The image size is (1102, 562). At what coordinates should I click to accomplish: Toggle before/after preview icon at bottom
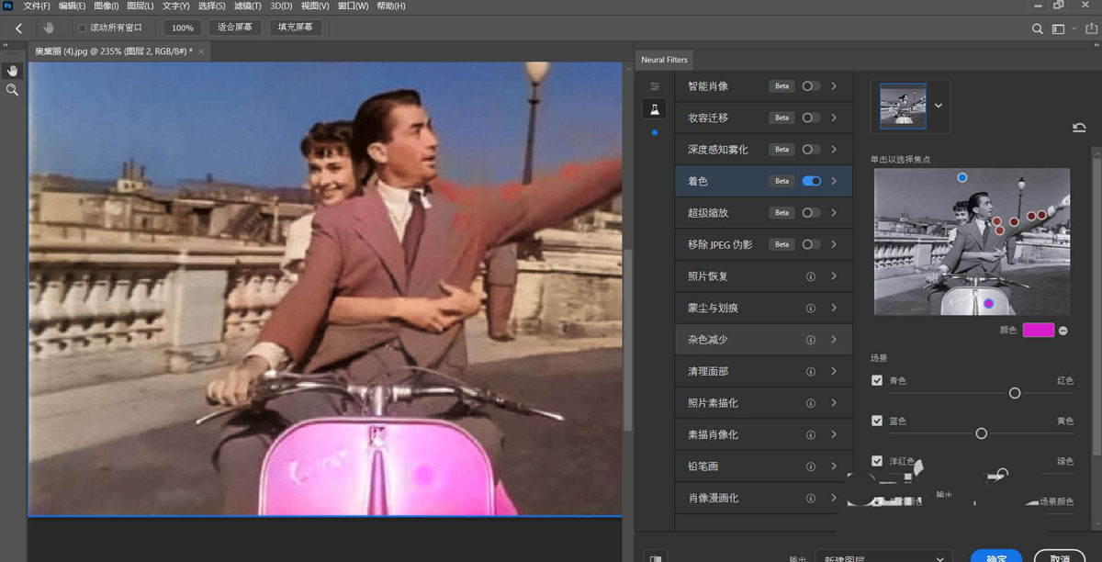(656, 556)
